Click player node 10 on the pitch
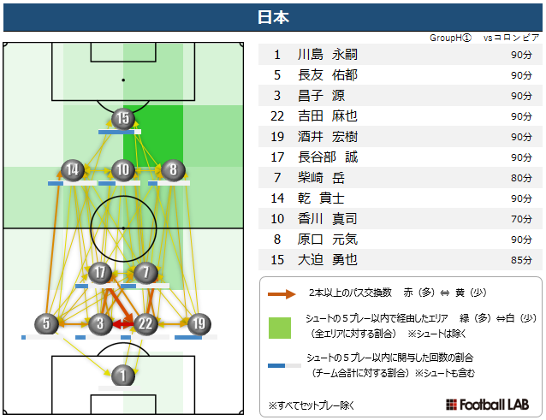This screenshot has height=420, width=546. (x=123, y=170)
